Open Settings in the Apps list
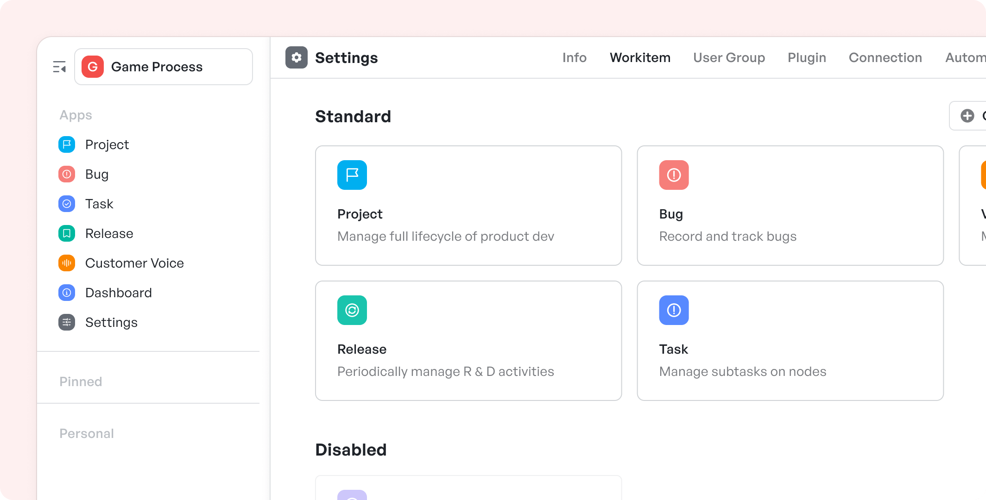The image size is (986, 500). point(111,323)
